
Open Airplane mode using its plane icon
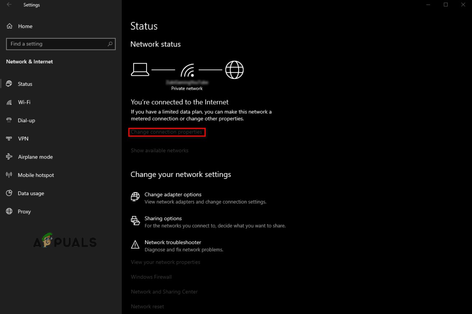9,157
